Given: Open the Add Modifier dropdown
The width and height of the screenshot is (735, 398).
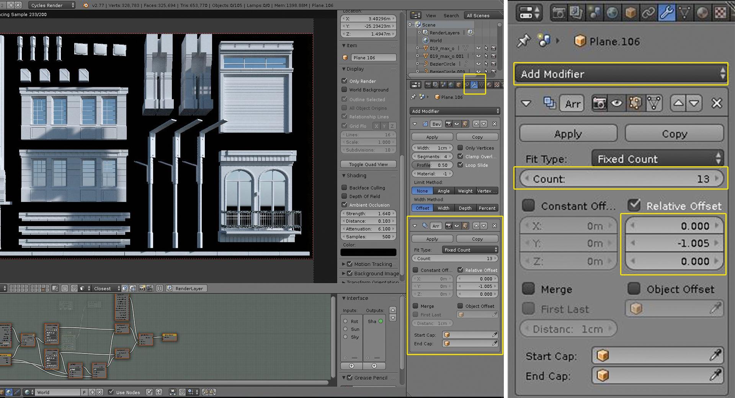Looking at the screenshot, I should [620, 74].
